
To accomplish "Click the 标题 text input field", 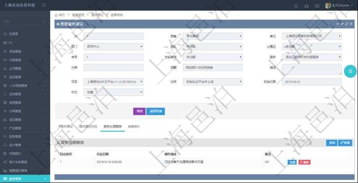I will pyautogui.click(x=213, y=67).
